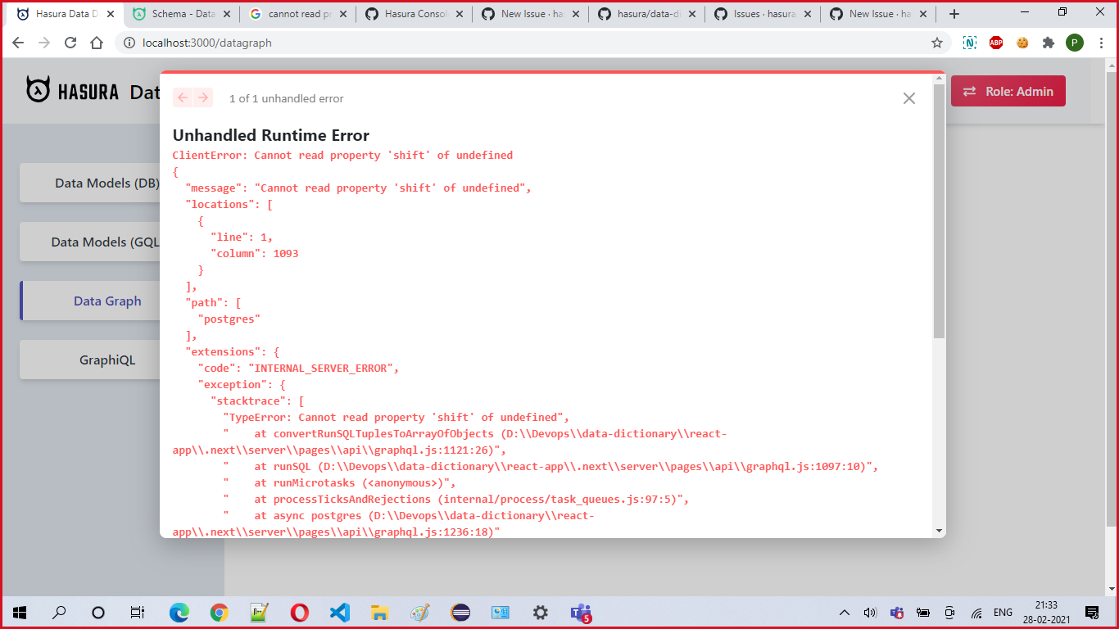Bookmark this page with star
The height and width of the screenshot is (629, 1119).
(937, 43)
